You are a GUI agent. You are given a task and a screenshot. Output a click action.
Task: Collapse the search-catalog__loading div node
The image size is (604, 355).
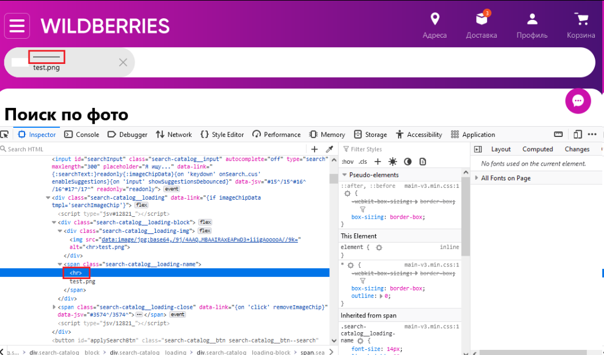pos(48,197)
